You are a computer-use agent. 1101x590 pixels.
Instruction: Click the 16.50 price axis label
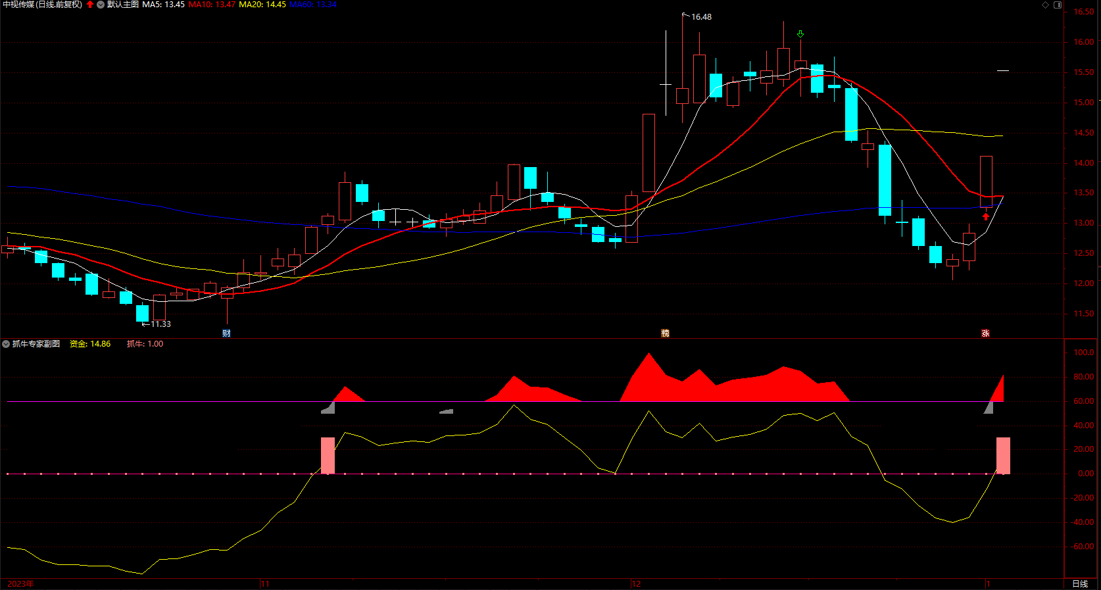(1084, 12)
